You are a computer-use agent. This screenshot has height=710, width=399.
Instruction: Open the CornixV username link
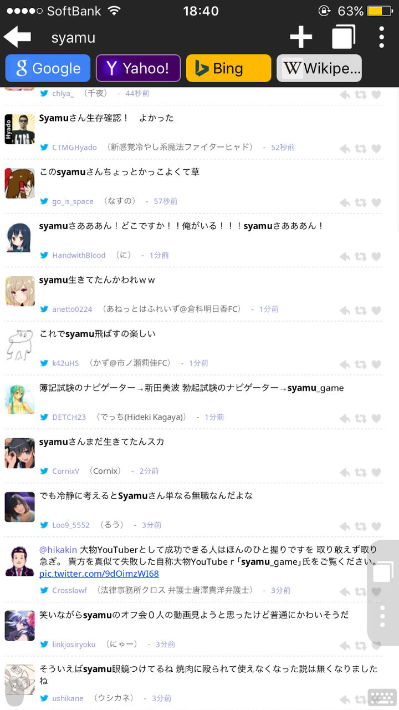(65, 471)
